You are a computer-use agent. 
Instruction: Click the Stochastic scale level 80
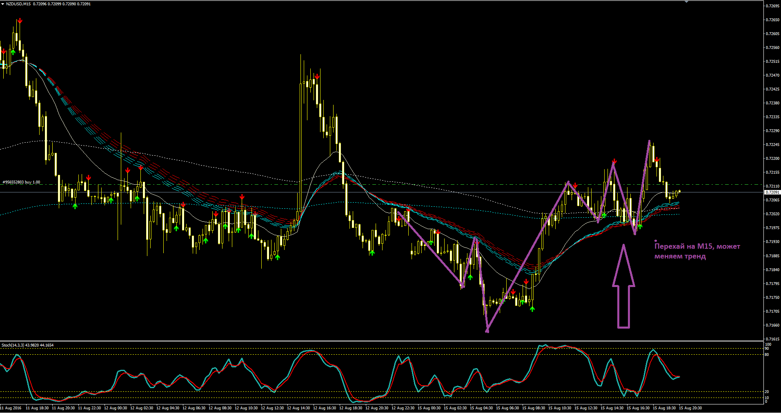tap(767, 354)
